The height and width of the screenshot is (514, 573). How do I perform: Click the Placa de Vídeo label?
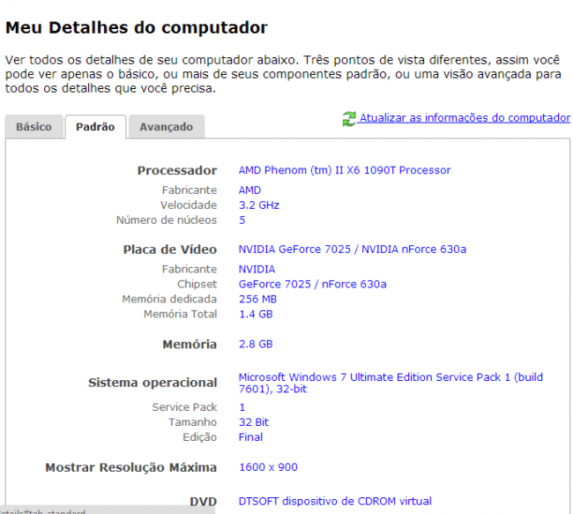click(170, 250)
